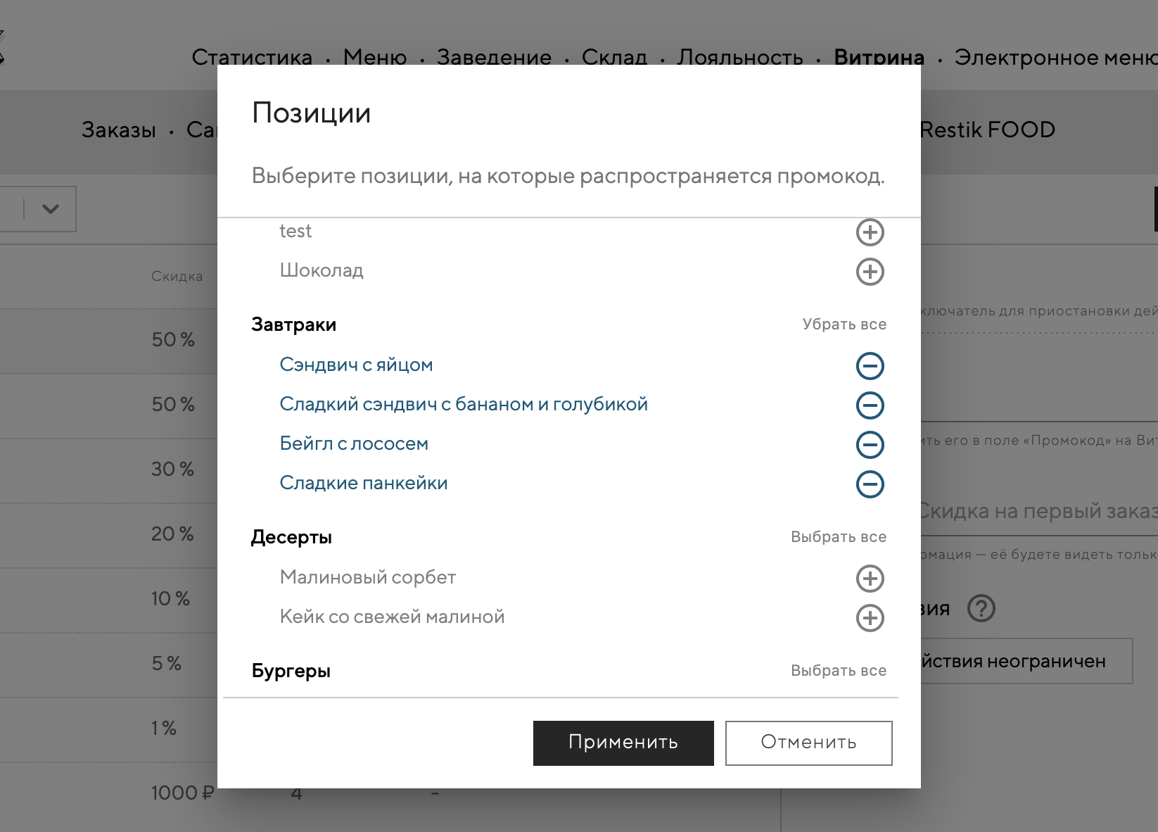The image size is (1158, 832).
Task: Add Кейк со свежей малиной plus icon
Action: pyautogui.click(x=870, y=618)
